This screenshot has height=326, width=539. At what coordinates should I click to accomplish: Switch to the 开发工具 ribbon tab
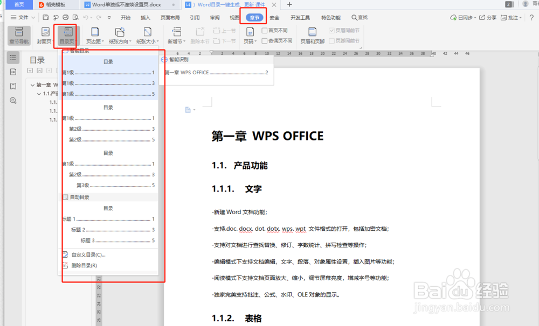click(x=300, y=18)
